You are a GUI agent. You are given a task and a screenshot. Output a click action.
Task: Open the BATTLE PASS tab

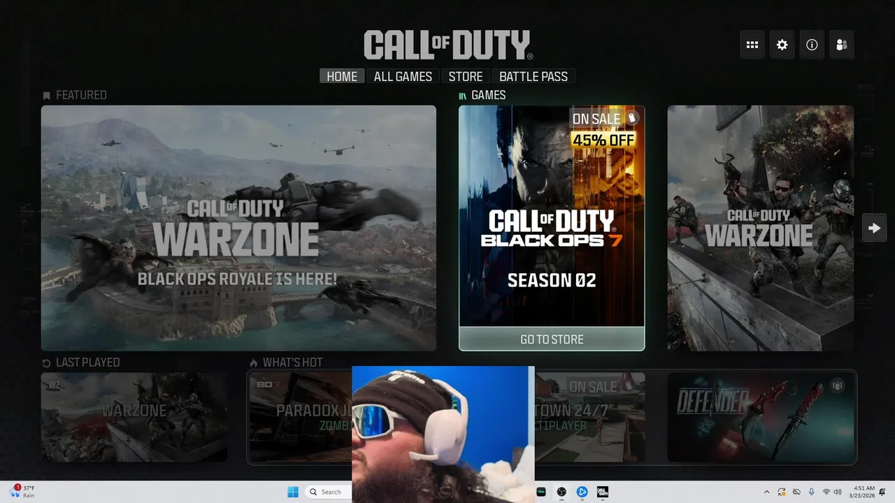coord(534,76)
